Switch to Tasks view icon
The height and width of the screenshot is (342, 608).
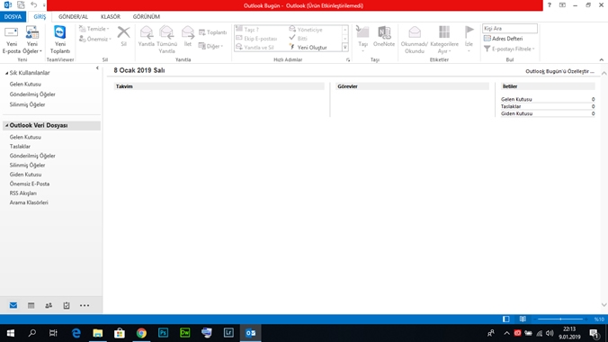67,305
